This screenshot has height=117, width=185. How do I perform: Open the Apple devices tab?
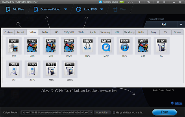[93, 32]
